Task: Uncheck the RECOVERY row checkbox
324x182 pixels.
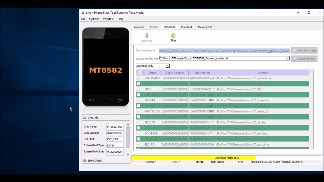Action: pyautogui.click(x=138, y=139)
